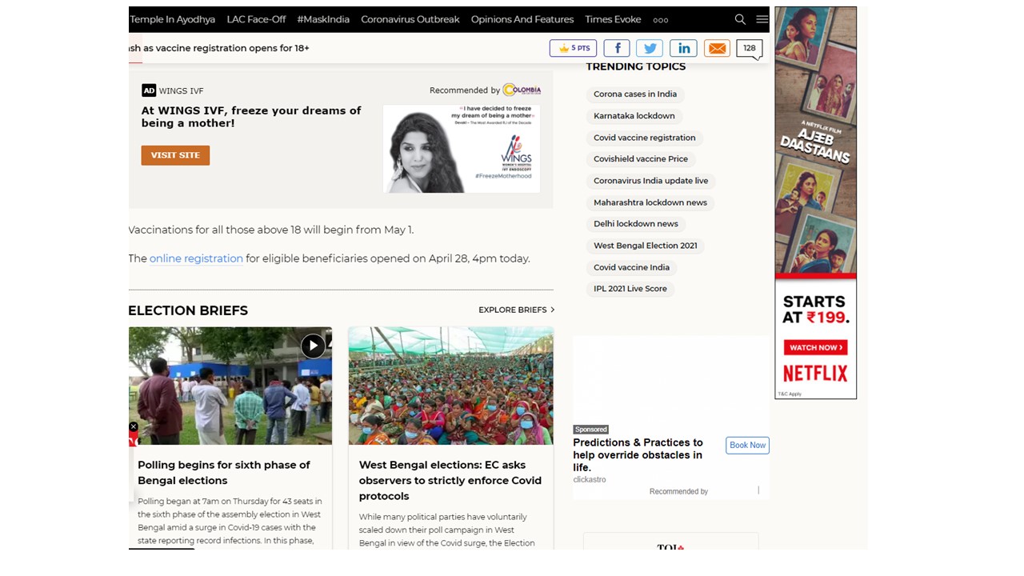This screenshot has width=1024, height=576.
Task: Go to #MaskIndia section
Action: coord(323,19)
